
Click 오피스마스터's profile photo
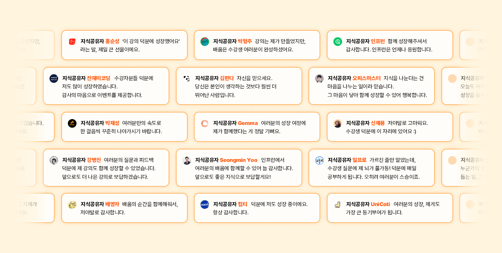(x=319, y=78)
